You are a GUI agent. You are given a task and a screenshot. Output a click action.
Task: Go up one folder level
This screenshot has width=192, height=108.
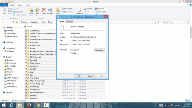tap(13, 22)
